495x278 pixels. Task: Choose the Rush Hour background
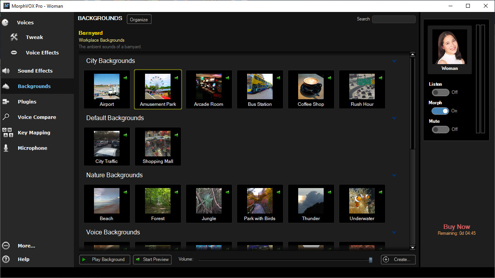pos(362,90)
